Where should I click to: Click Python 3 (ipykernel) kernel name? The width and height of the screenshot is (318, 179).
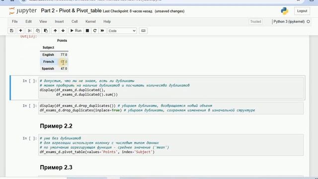click(289, 21)
